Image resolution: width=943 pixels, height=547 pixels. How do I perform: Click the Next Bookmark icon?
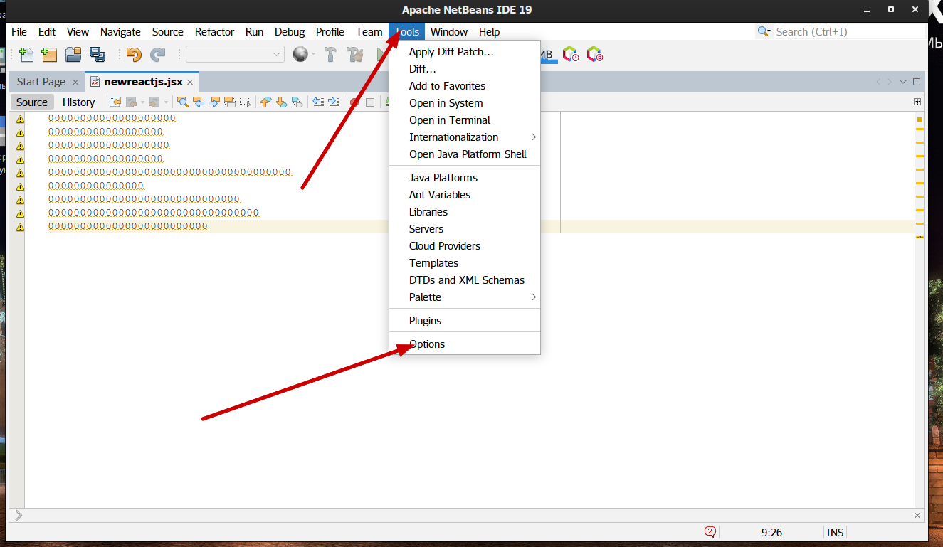coord(281,102)
